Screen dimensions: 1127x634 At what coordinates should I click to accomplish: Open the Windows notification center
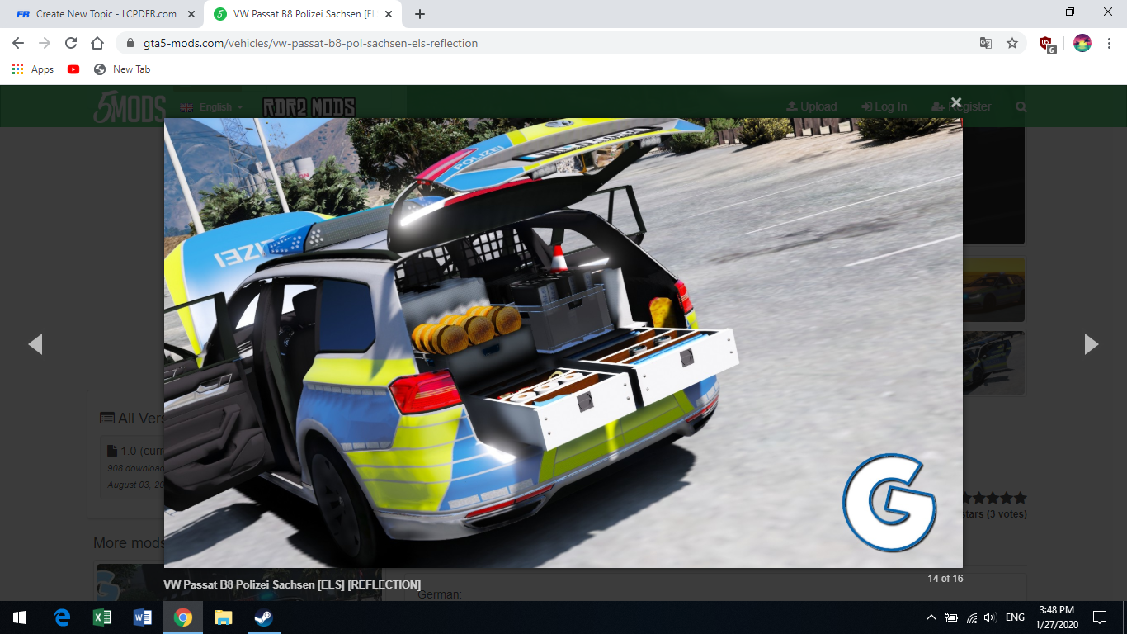tap(1100, 617)
